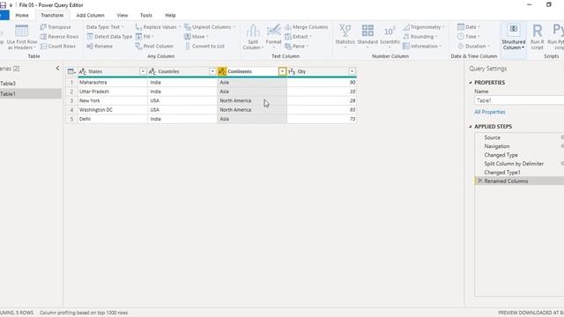
Task: Switch to the Transform tab
Action: (x=52, y=16)
